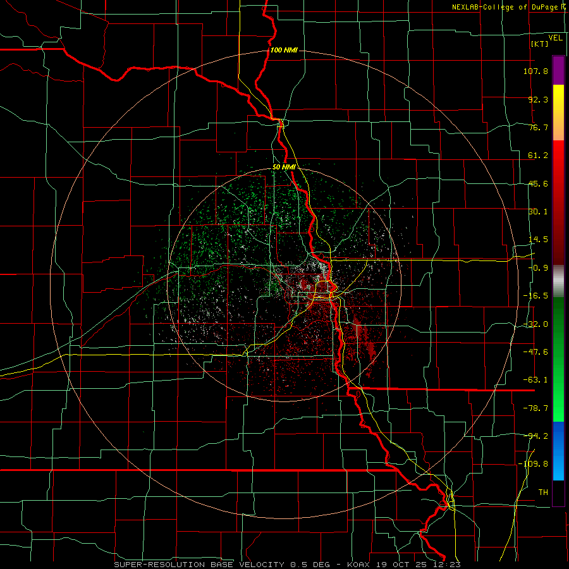Click the VEL legend title
Screen dimensions: 569x569
click(555, 38)
